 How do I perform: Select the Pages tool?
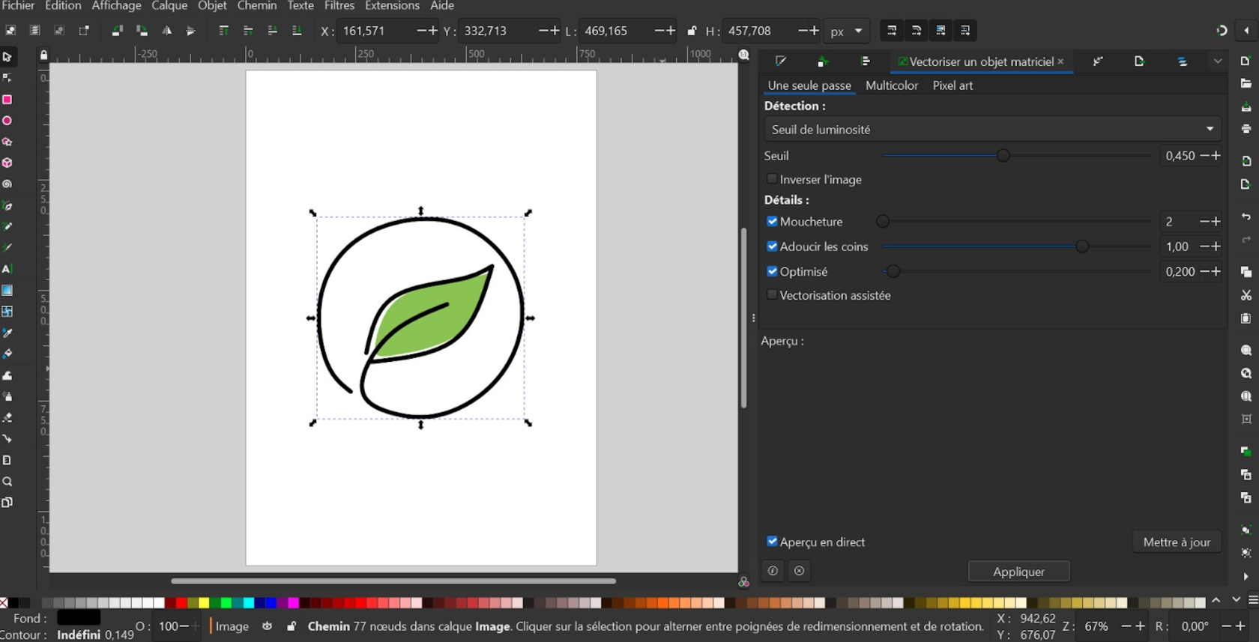pos(7,503)
